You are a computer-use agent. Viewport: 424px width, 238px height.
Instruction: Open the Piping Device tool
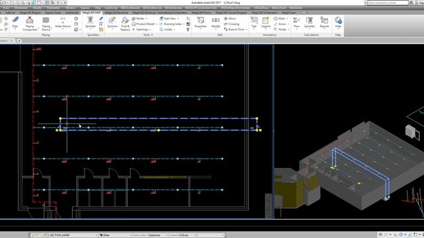[x=46, y=24]
